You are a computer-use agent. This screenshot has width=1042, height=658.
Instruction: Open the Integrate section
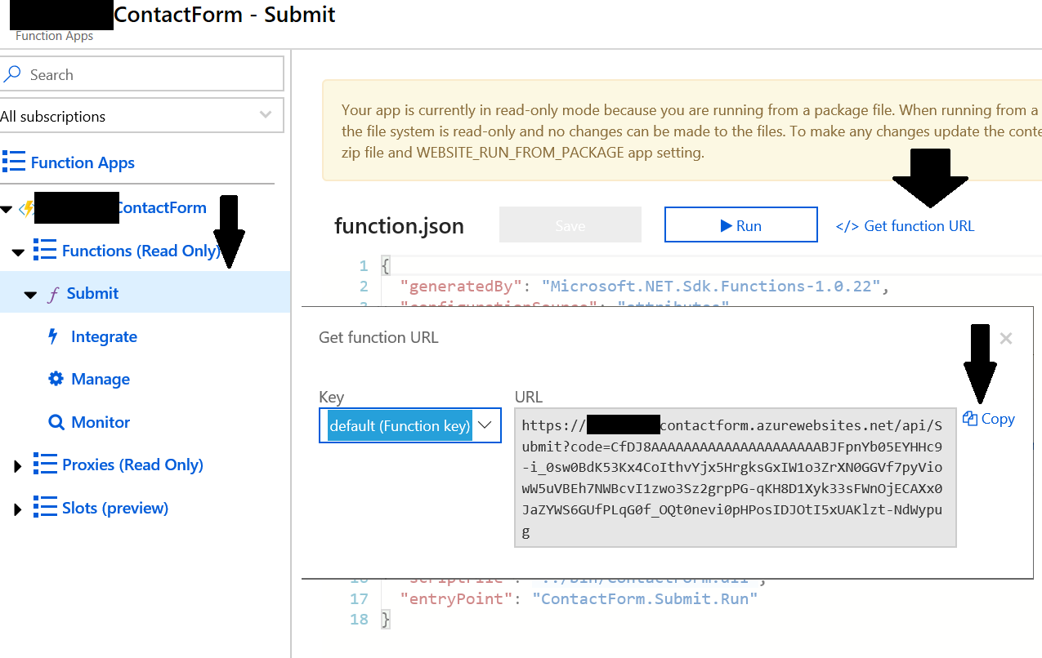(104, 336)
